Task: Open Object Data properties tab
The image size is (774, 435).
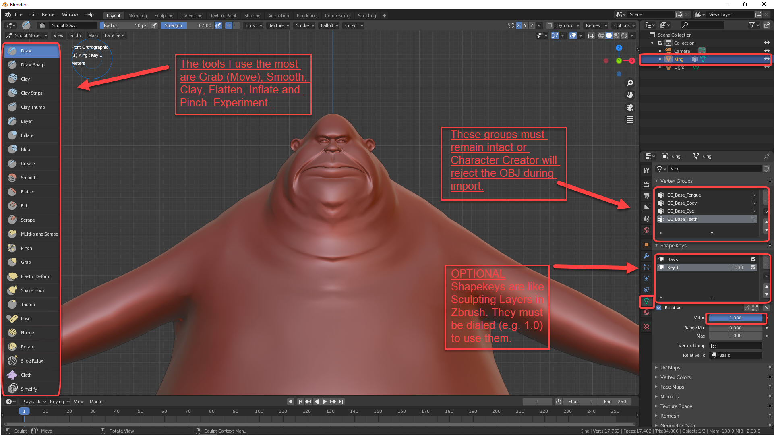Action: point(646,301)
